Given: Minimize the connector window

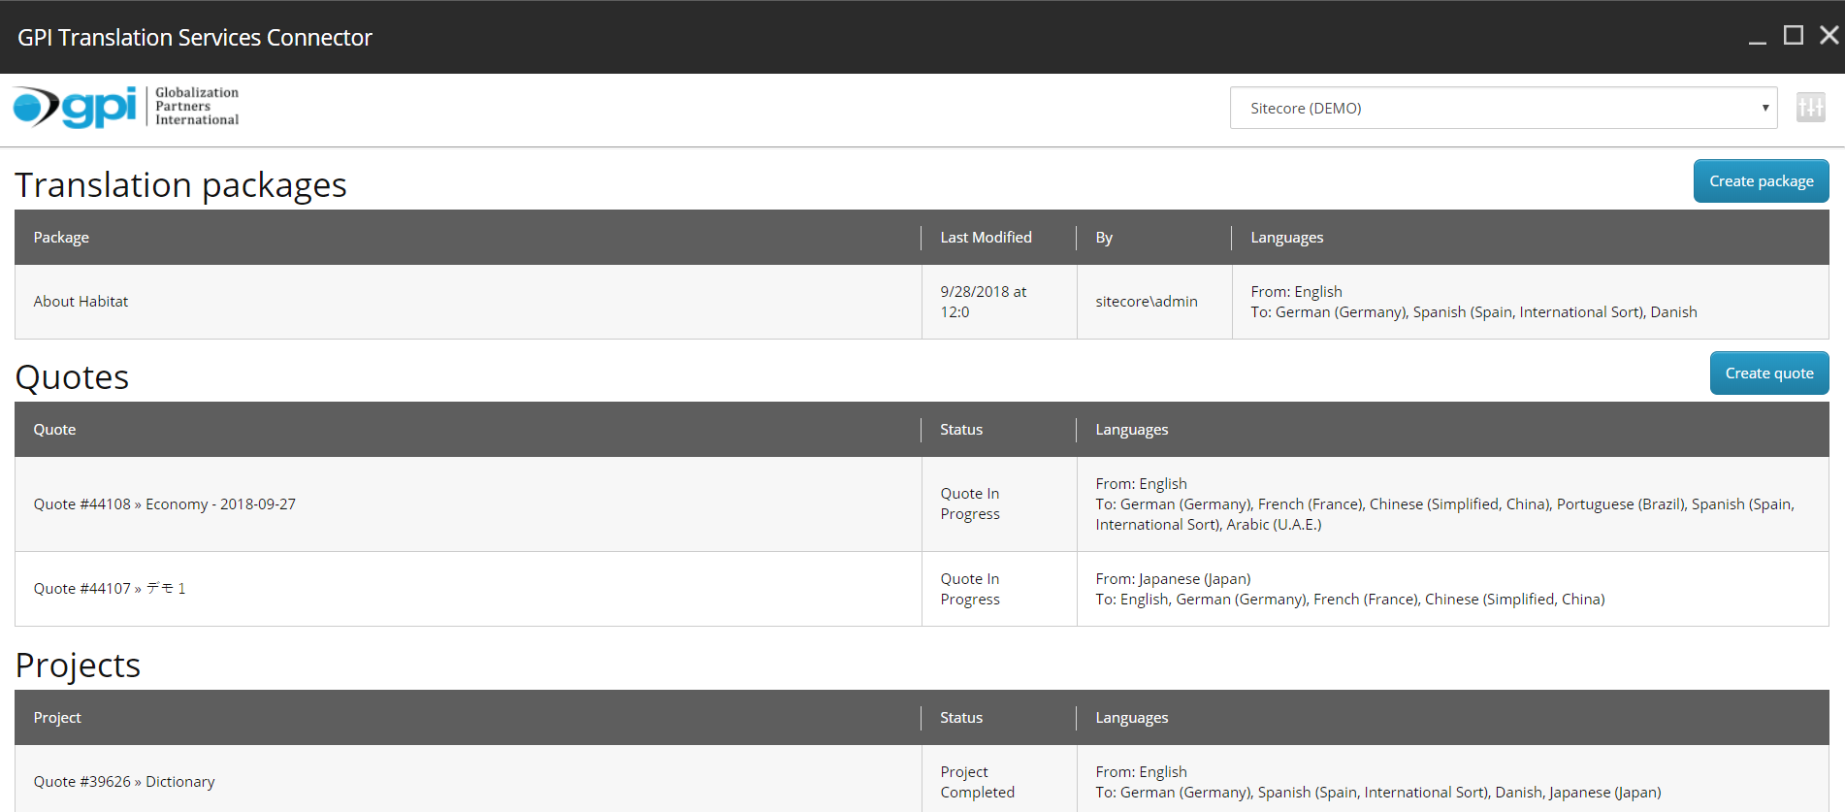Looking at the screenshot, I should click(x=1757, y=37).
